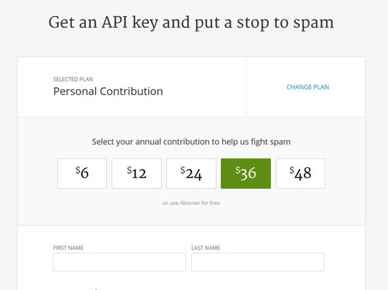Image resolution: width=388 pixels, height=290 pixels.
Task: Click the green $36 contribution box
Action: tap(245, 173)
